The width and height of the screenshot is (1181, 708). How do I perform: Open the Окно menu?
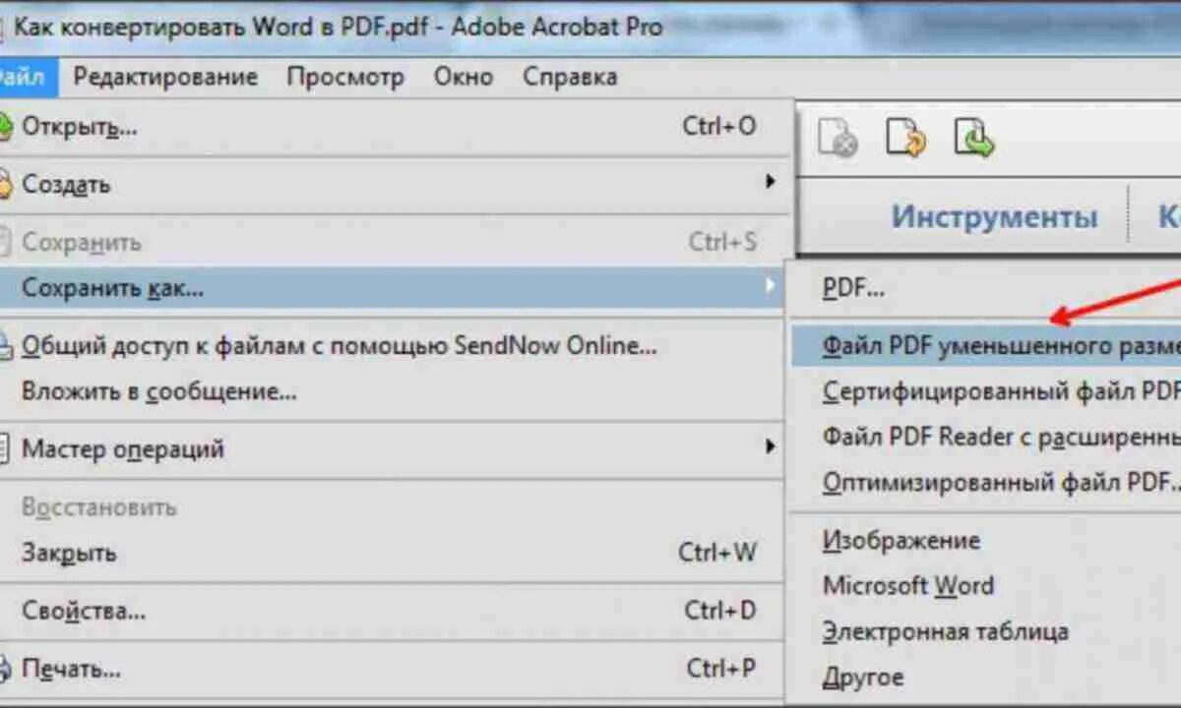(464, 77)
